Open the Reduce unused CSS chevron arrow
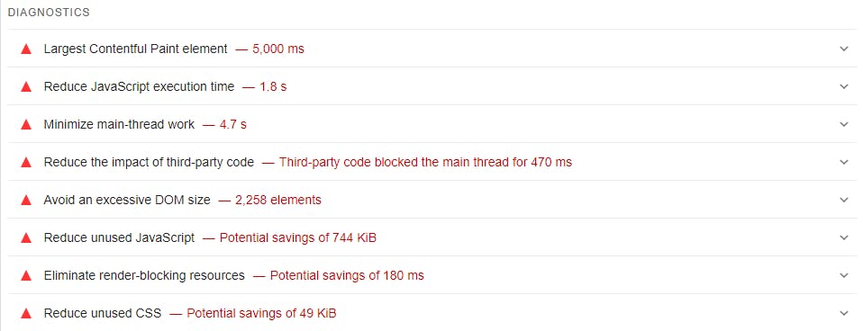This screenshot has width=863, height=331. [844, 313]
